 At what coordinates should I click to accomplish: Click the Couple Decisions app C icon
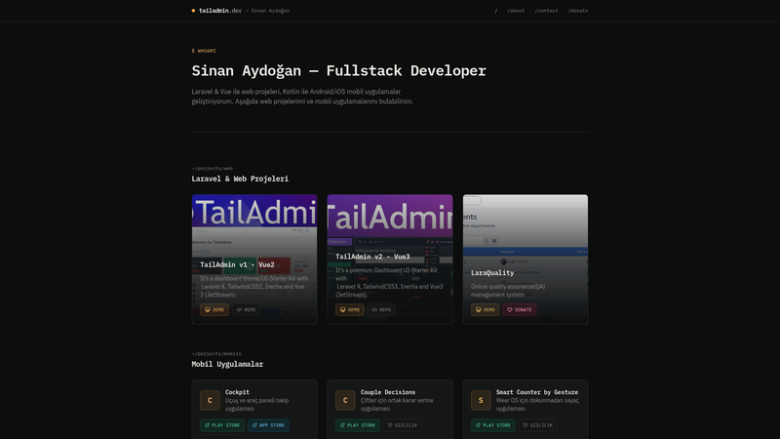[x=345, y=400]
